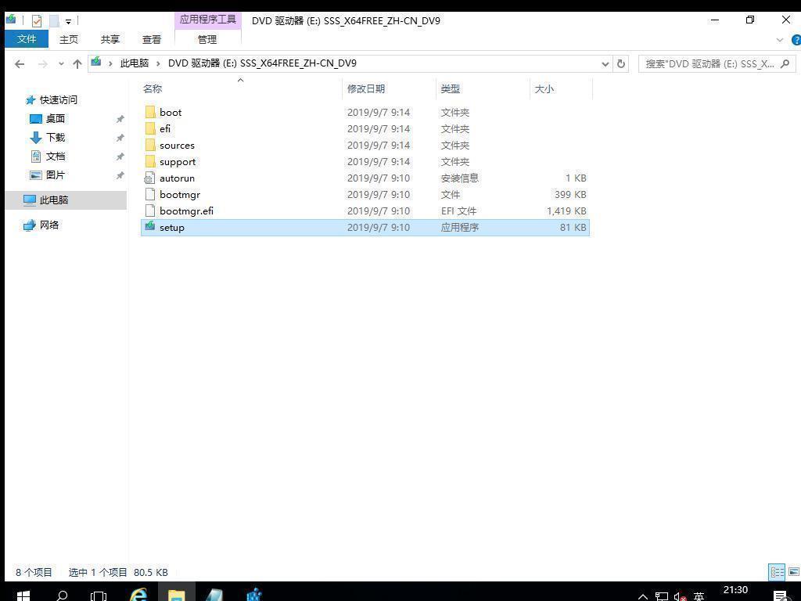Unpin 桌面 using its pin icon

coord(120,119)
